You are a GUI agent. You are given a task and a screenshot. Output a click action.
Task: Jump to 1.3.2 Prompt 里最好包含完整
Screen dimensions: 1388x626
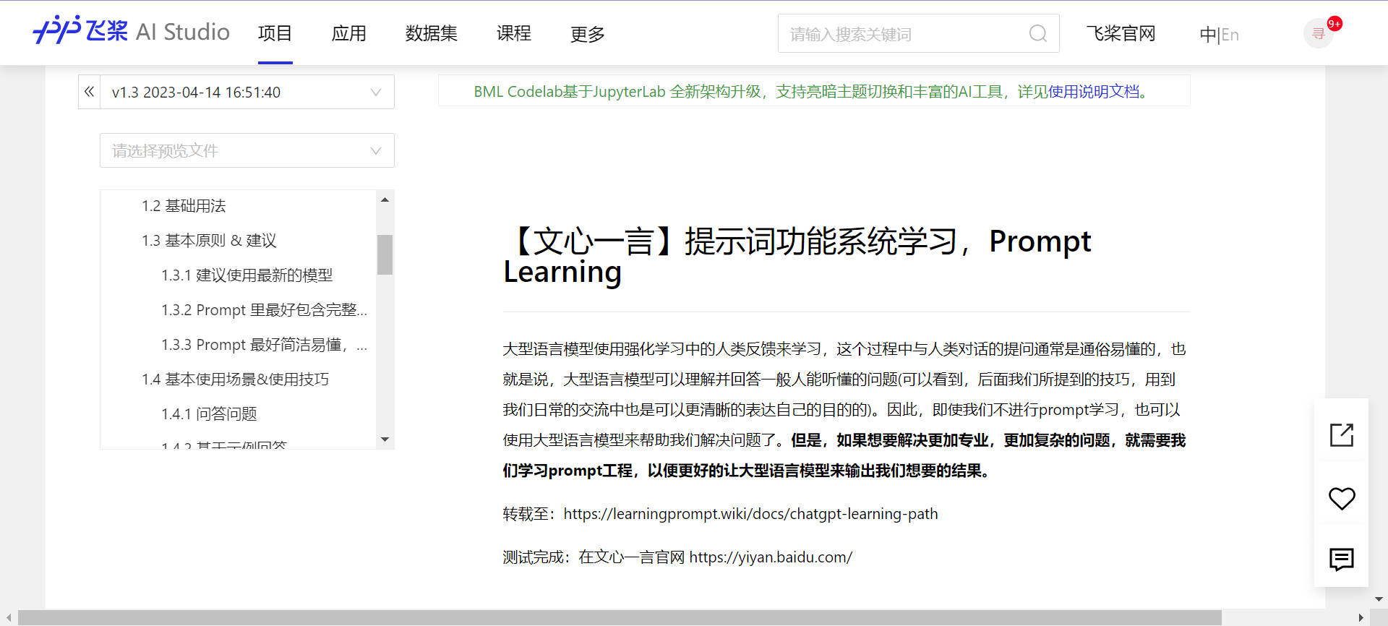click(264, 310)
